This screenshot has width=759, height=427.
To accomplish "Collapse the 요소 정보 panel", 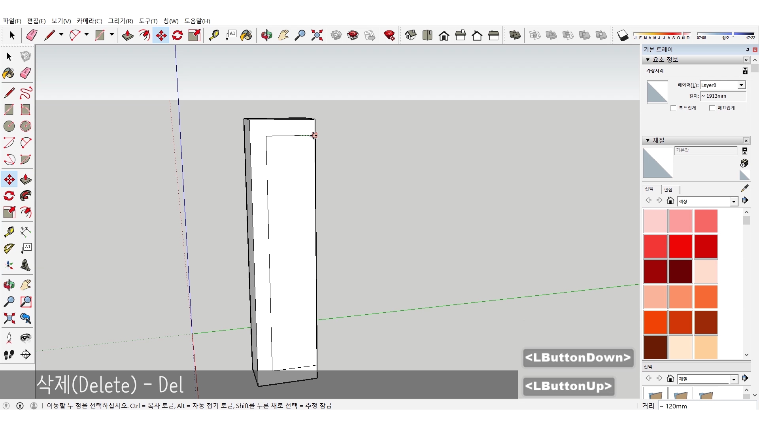I will tap(648, 60).
